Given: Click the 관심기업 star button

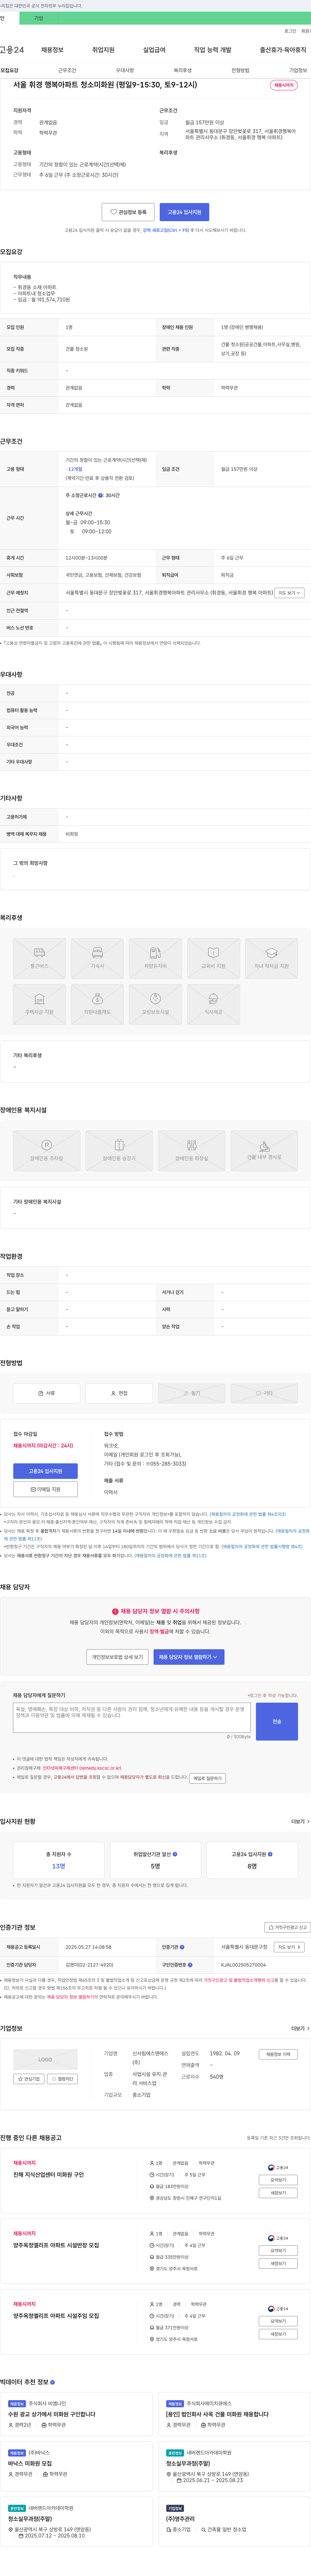Looking at the screenshot, I should [29, 2079].
